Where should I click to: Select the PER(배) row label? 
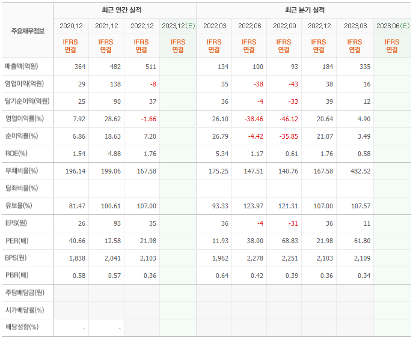pos(17,240)
